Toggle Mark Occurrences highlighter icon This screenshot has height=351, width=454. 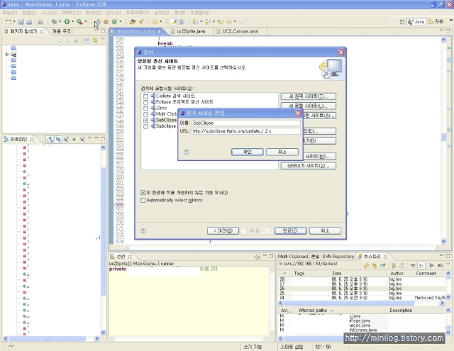(x=173, y=22)
